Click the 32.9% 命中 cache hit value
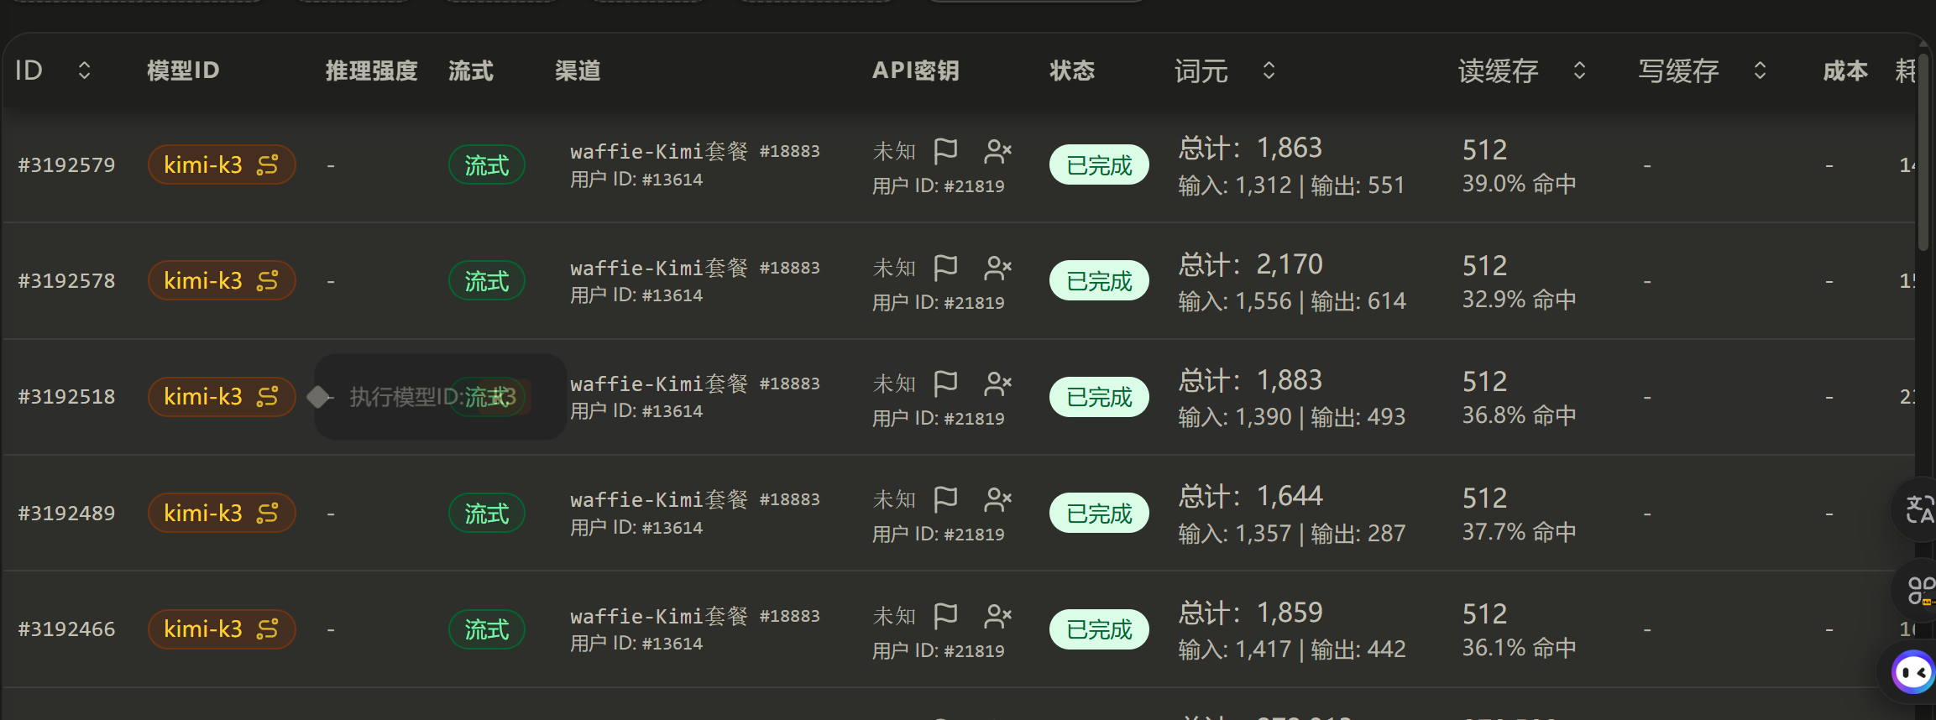Viewport: 1936px width, 720px height. click(x=1519, y=300)
